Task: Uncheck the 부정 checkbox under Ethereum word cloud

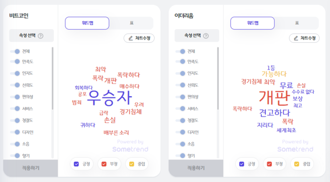Action: pos(269,164)
